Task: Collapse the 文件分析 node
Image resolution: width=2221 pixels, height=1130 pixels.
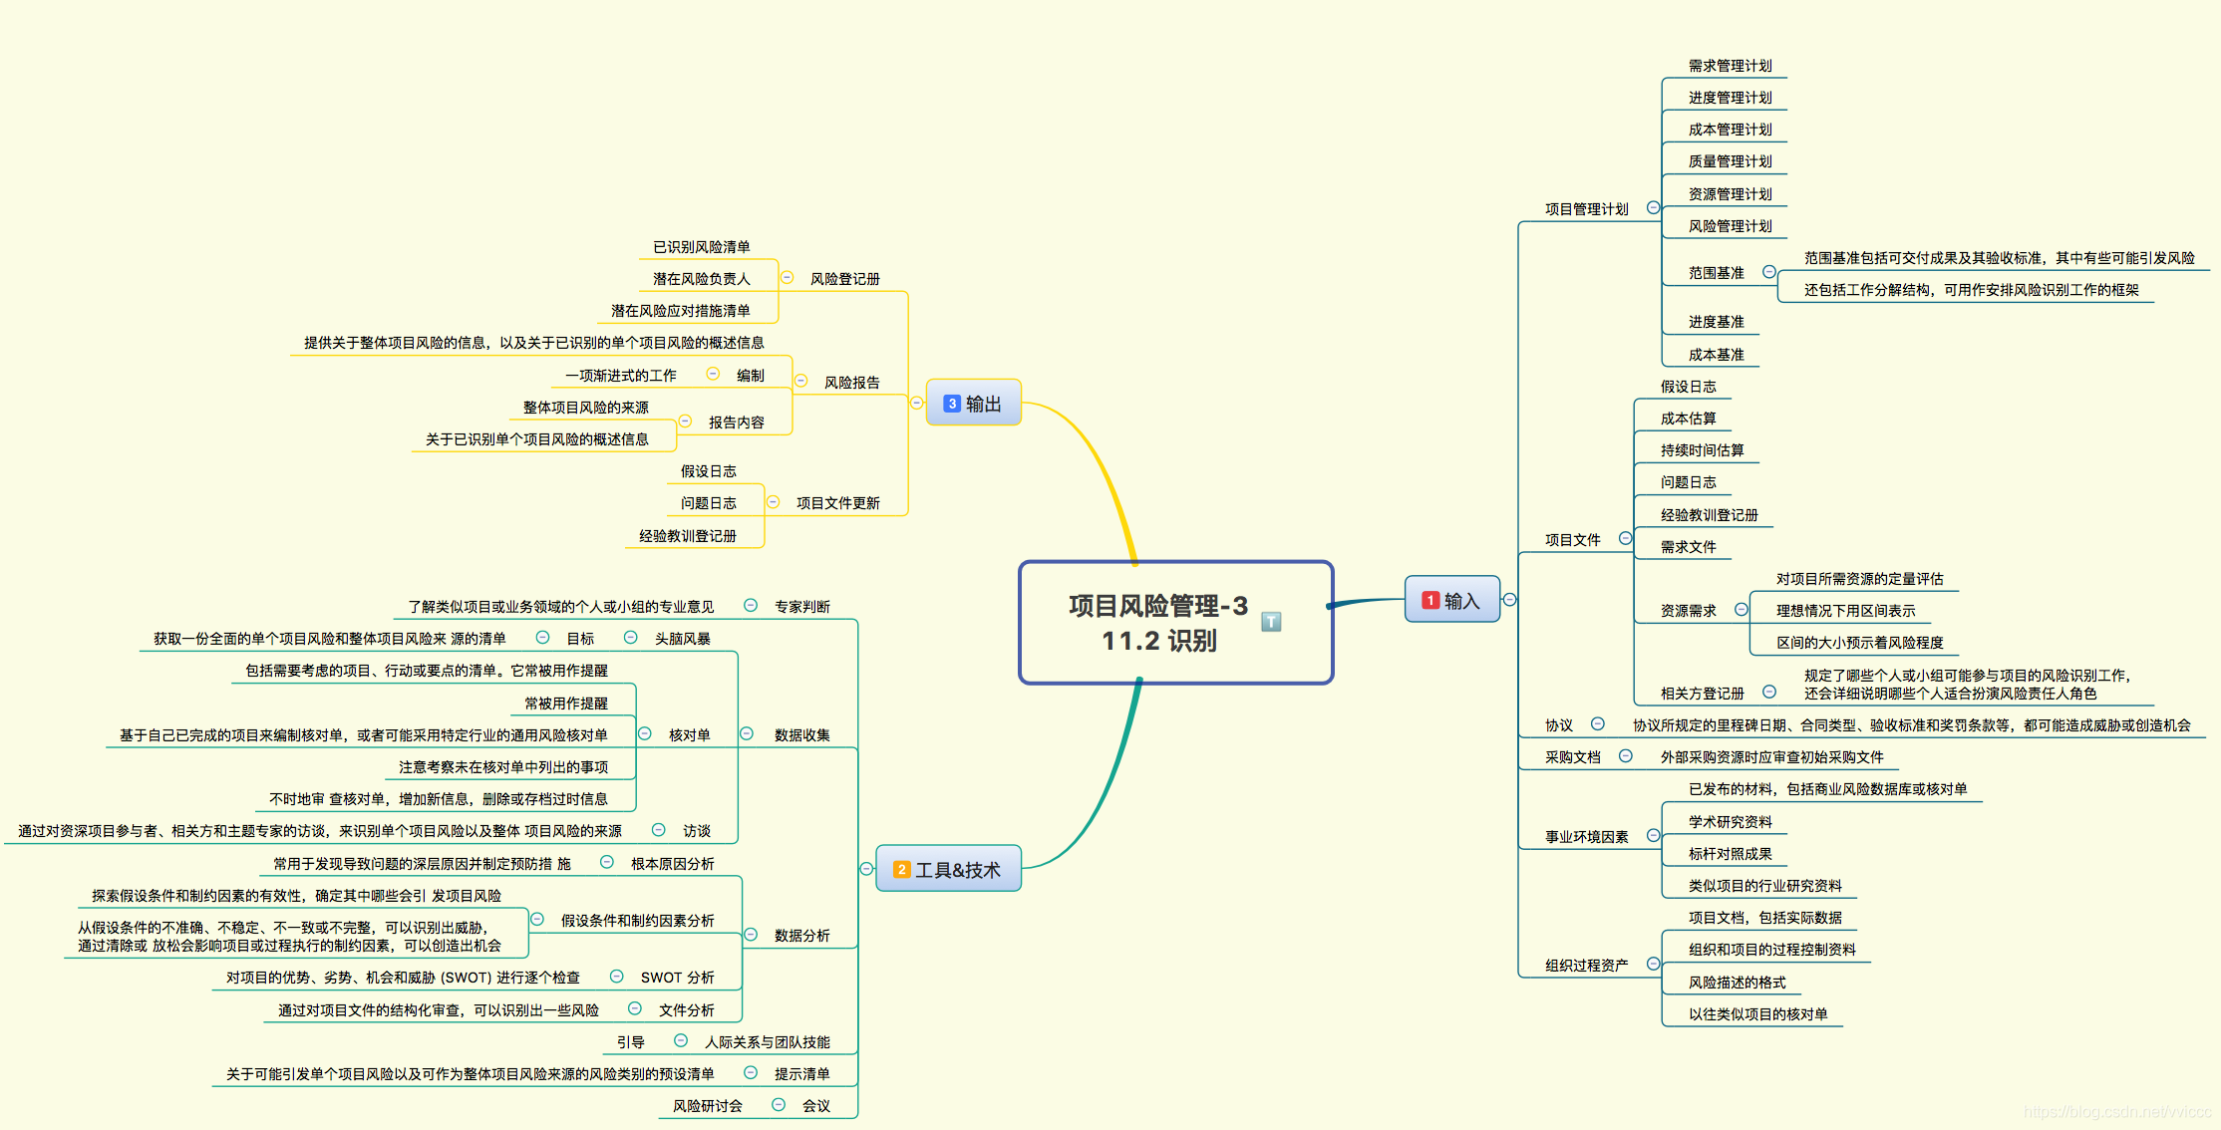Action: tap(634, 1009)
